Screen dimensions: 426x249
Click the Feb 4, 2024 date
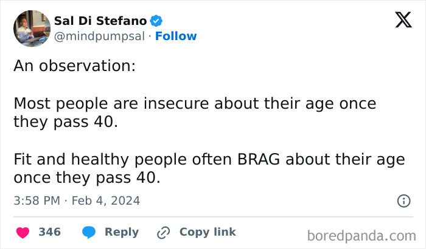(x=106, y=201)
